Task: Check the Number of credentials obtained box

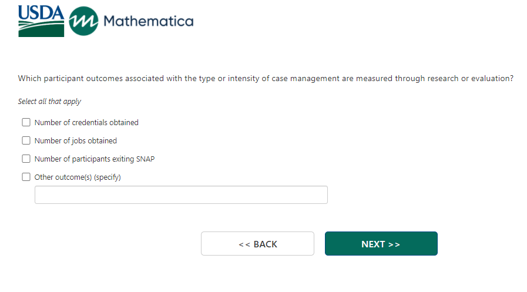Action: [26, 123]
